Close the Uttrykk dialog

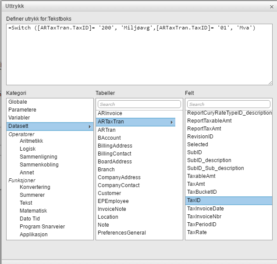pyautogui.click(x=271, y=6)
